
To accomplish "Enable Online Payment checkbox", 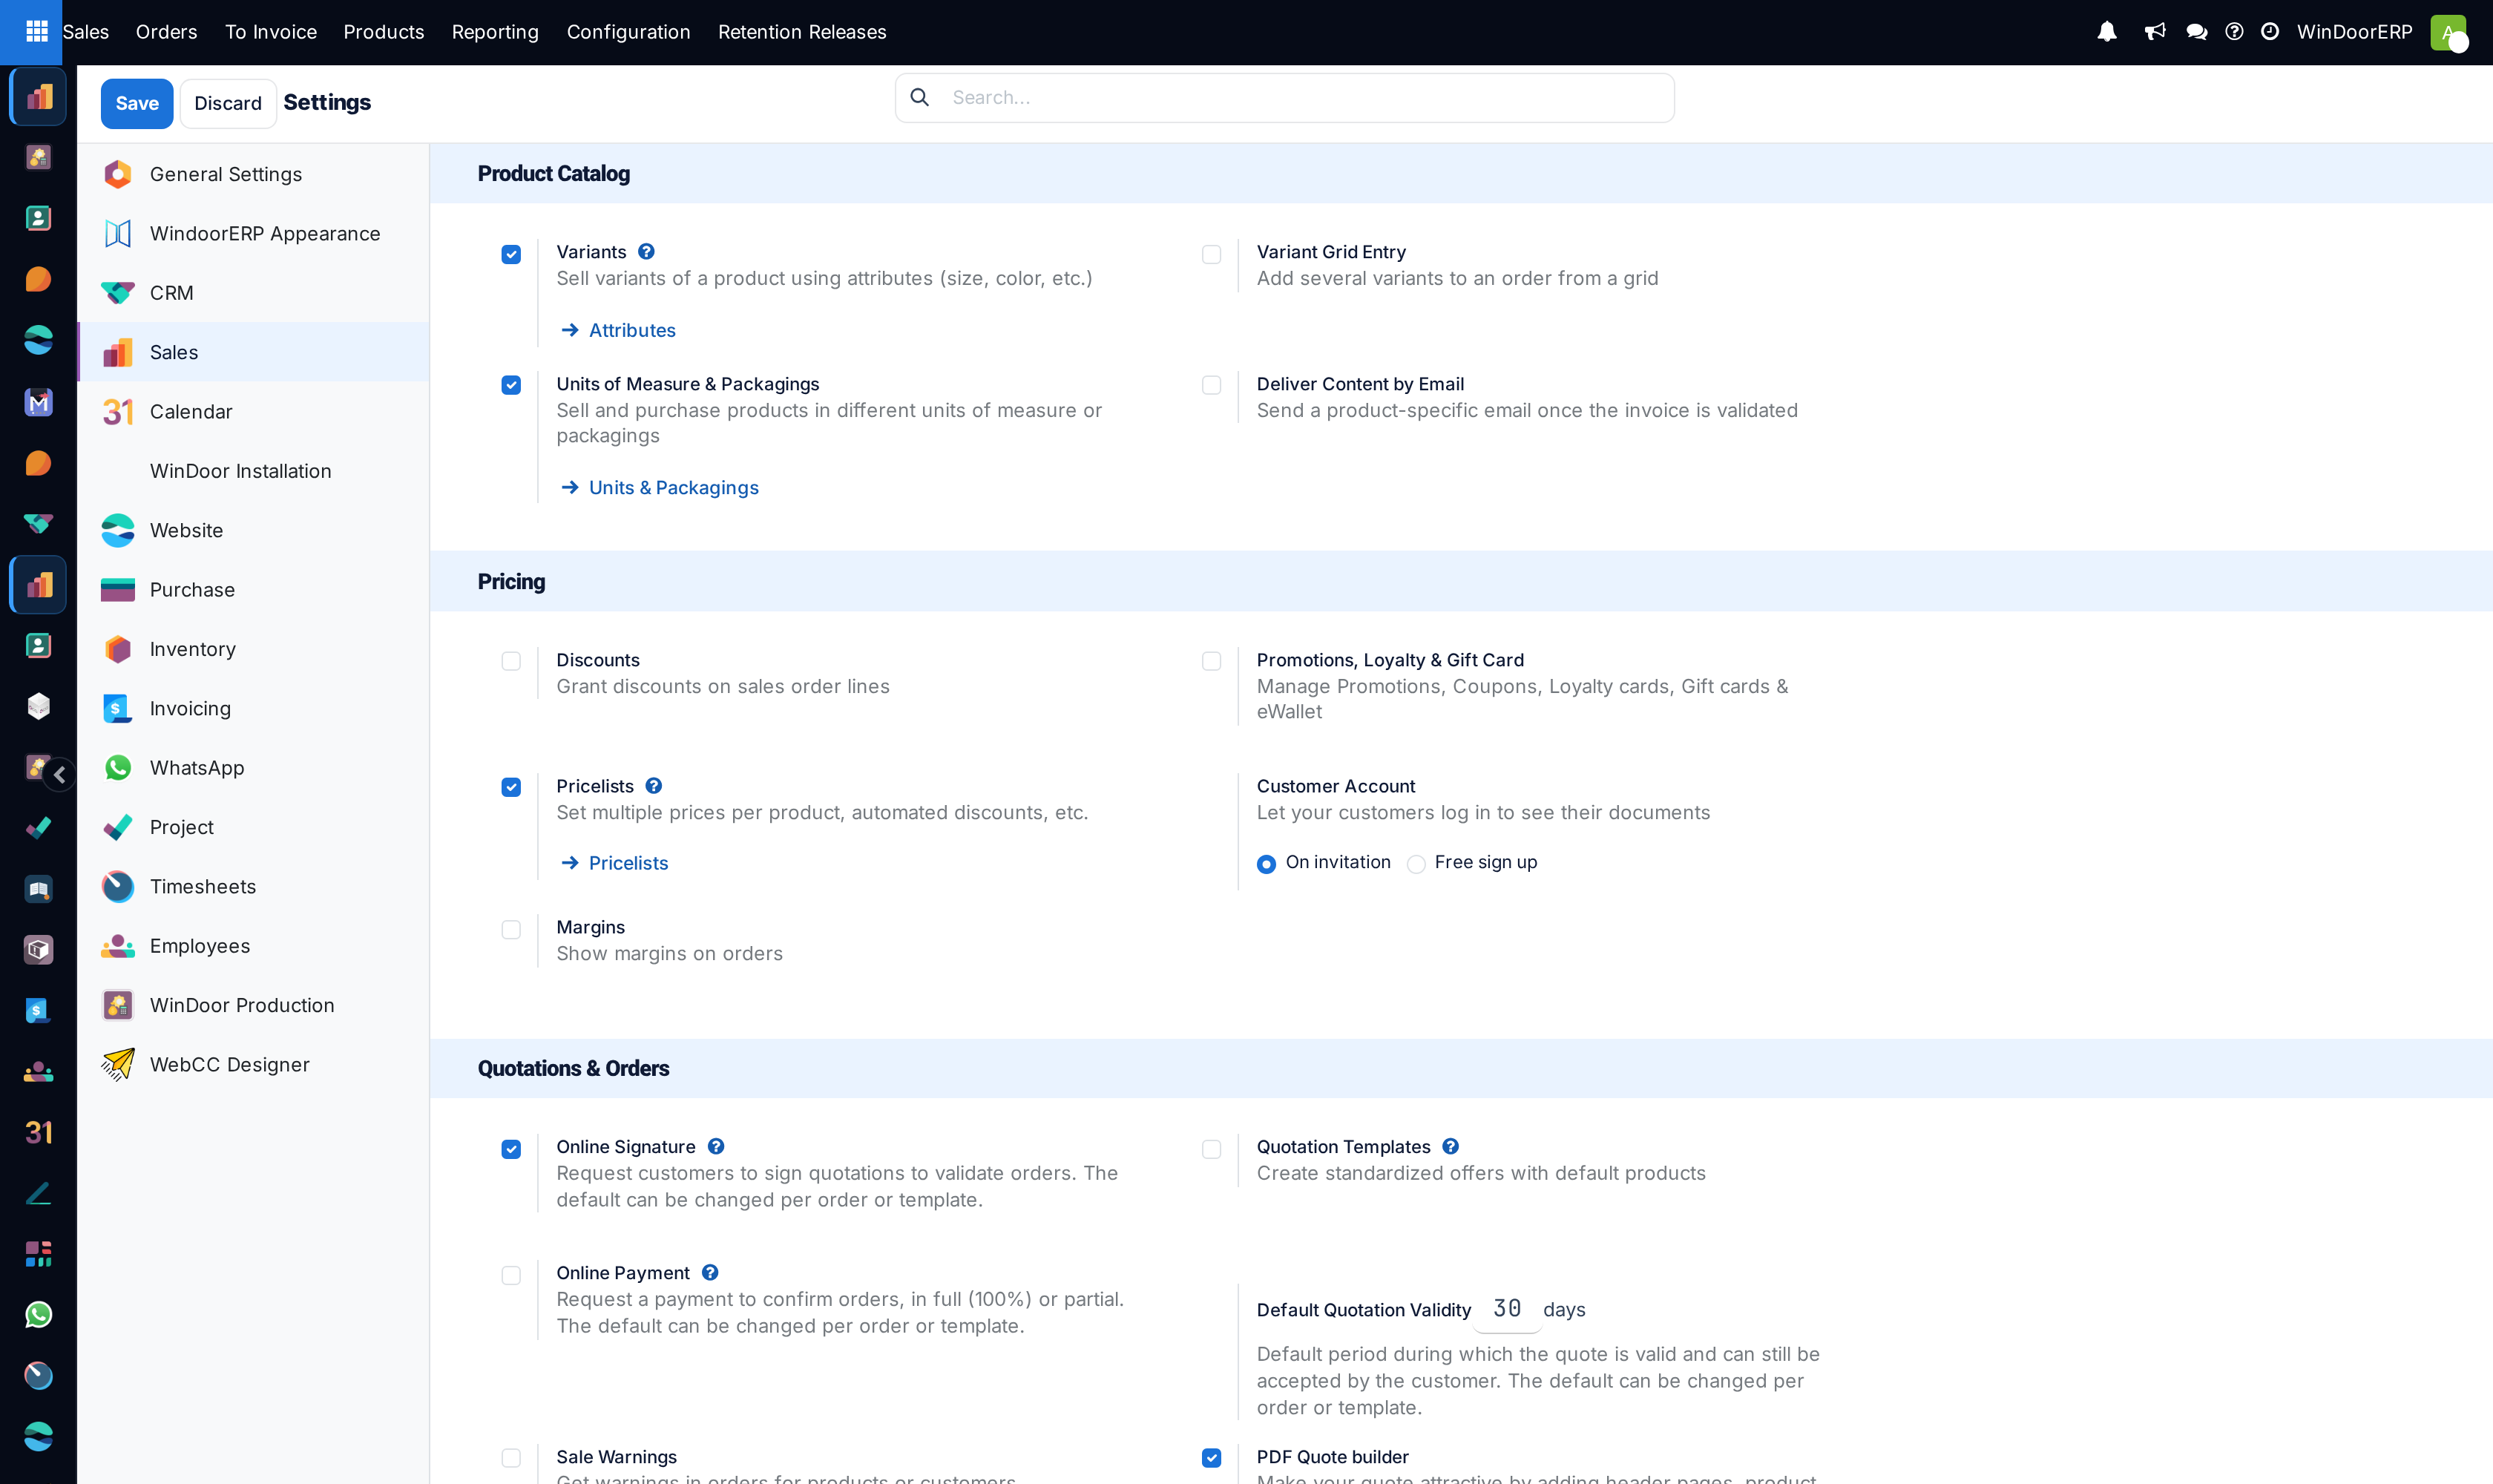I will click(x=511, y=1275).
